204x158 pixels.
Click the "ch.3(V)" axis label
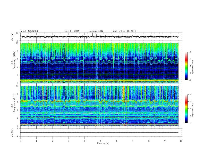(x=12, y=132)
